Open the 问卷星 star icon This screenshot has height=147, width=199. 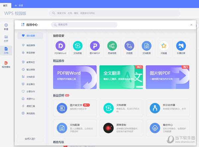click(x=164, y=46)
